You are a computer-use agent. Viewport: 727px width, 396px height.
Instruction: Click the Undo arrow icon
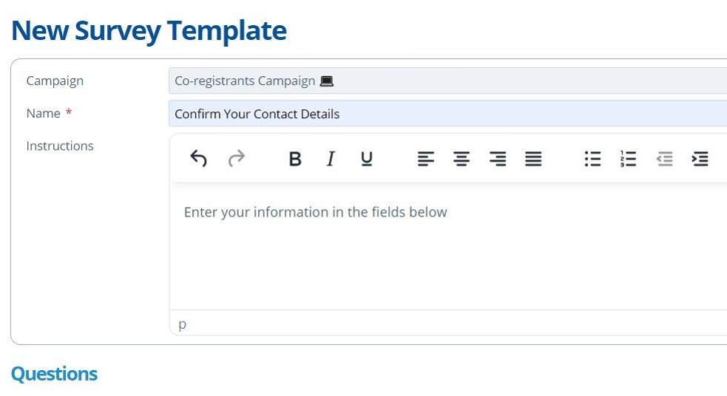(198, 158)
